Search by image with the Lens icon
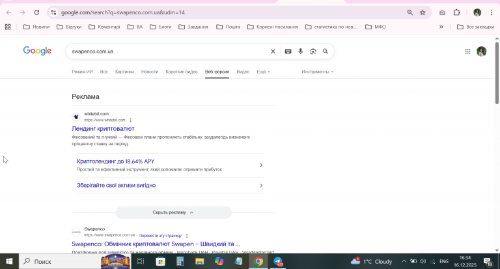The width and height of the screenshot is (500, 269). pyautogui.click(x=312, y=51)
